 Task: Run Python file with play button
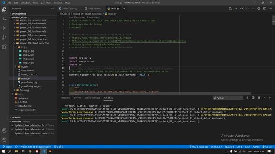pyautogui.click(x=236, y=9)
